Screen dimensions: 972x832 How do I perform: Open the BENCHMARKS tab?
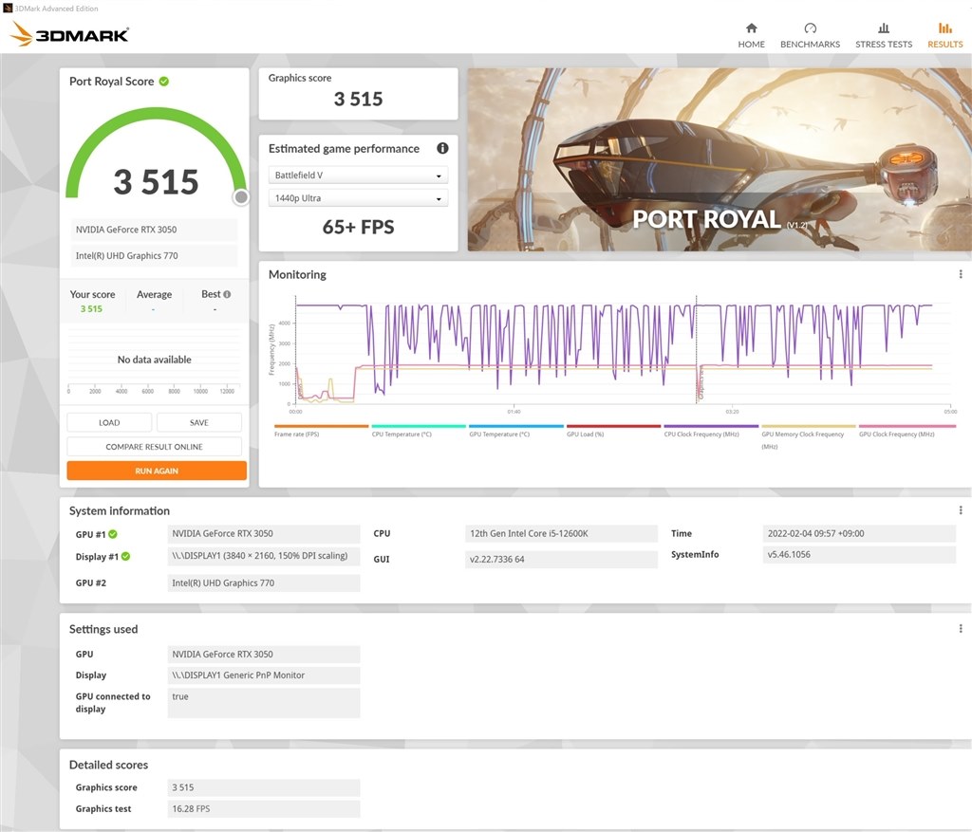click(810, 36)
